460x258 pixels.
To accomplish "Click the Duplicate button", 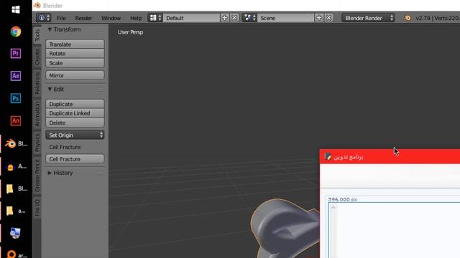I will pyautogui.click(x=75, y=104).
